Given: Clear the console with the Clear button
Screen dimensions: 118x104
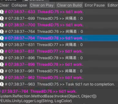Looking at the screenshot, I should (x=5, y=5).
